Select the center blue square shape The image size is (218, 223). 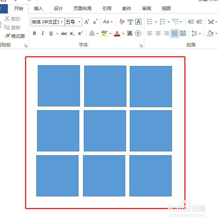[x=105, y=131]
